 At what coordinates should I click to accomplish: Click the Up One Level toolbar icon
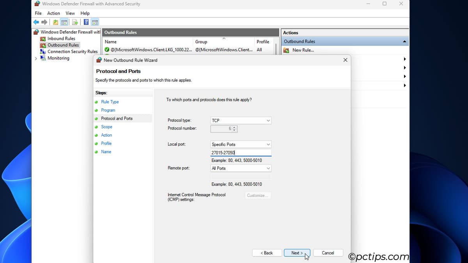pos(56,22)
